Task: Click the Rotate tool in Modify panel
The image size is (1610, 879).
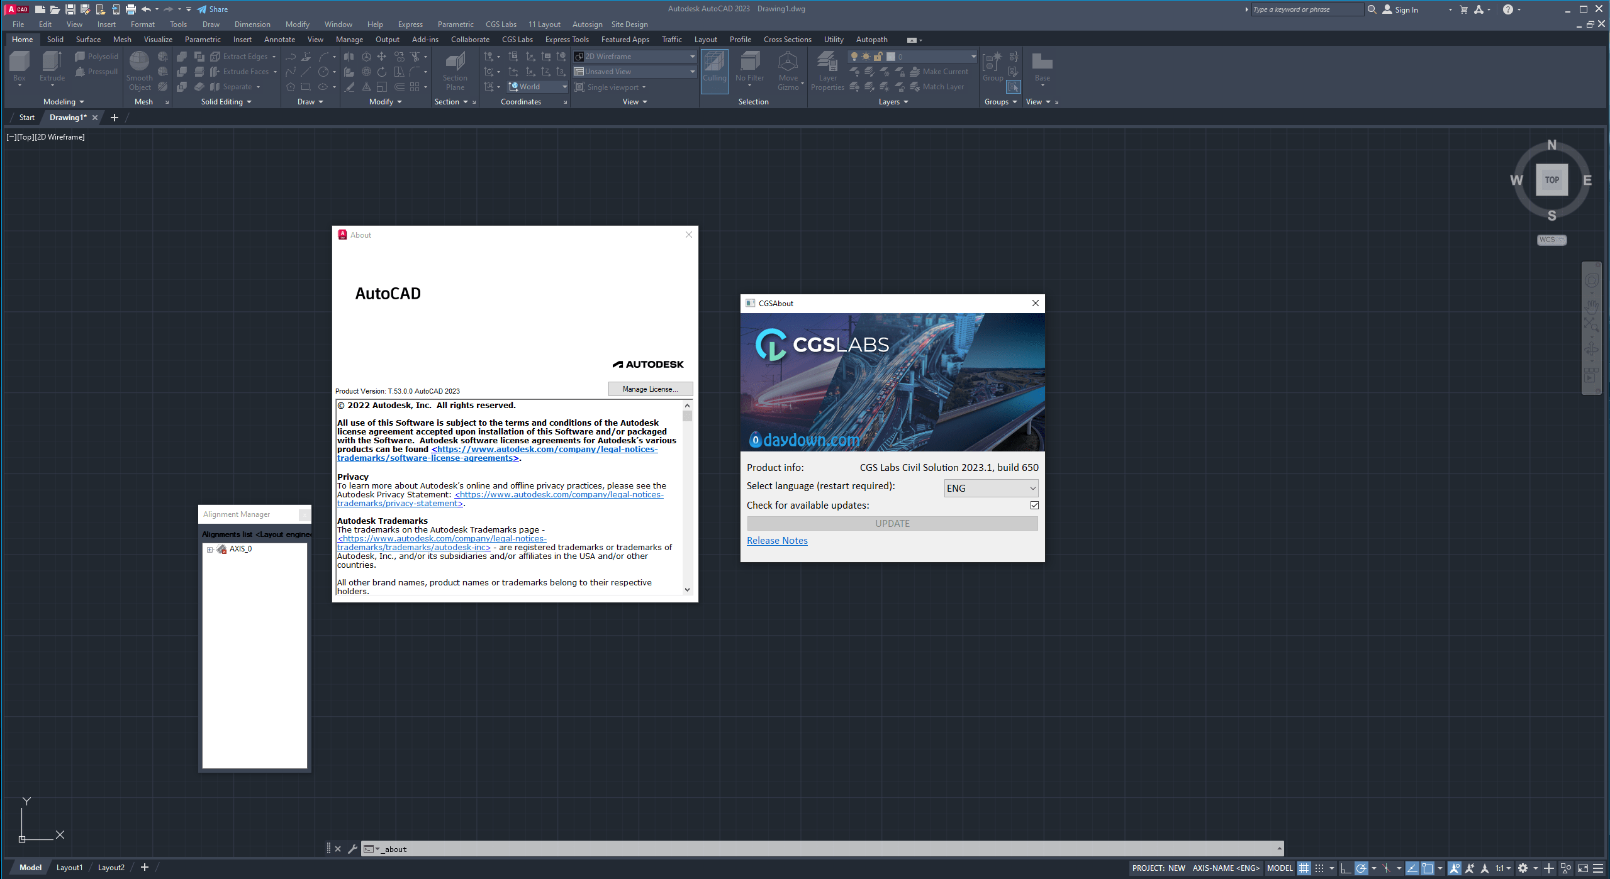Action: click(x=382, y=72)
